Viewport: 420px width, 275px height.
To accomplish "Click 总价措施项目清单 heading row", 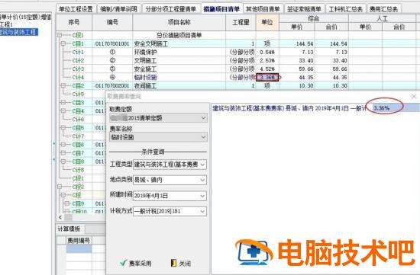I will 179,35.
